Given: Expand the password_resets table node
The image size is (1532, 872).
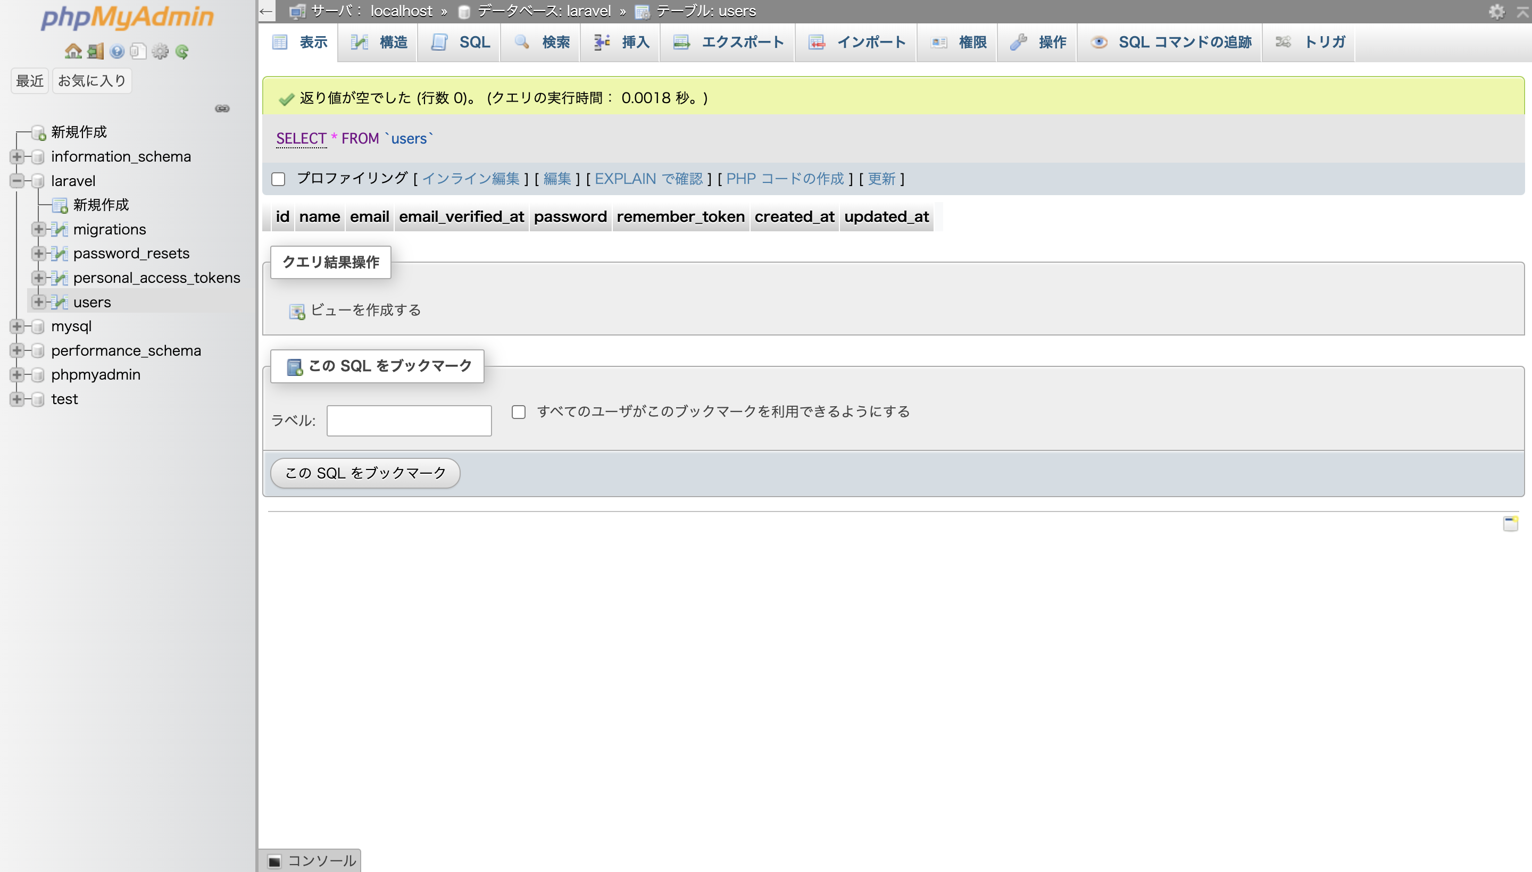Looking at the screenshot, I should pos(39,253).
